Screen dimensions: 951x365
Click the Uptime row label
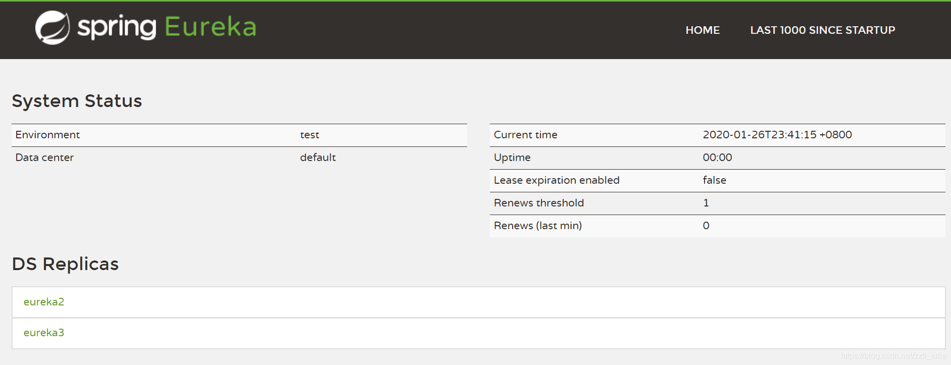click(x=512, y=158)
